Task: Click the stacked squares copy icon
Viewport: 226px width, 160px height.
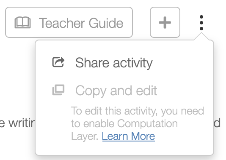Action: tap(58, 90)
